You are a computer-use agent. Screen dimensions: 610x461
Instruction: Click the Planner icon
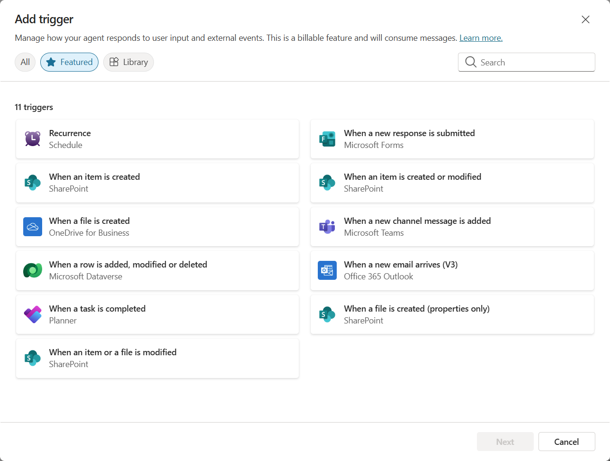33,314
